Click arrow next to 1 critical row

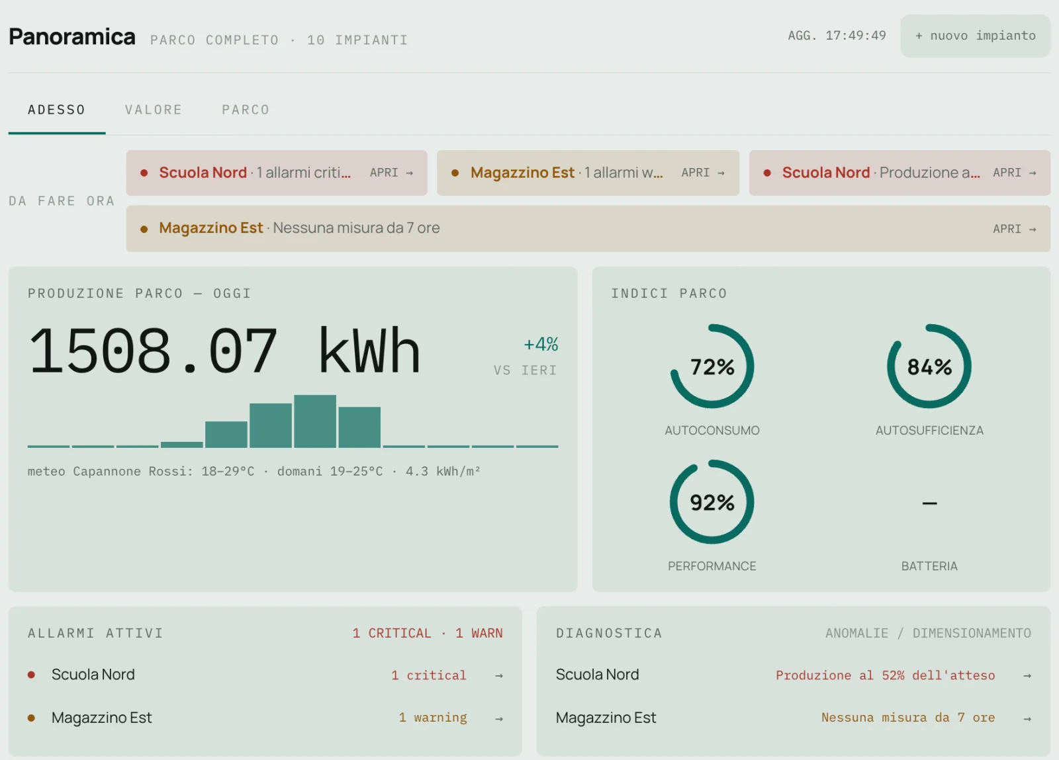click(x=499, y=675)
